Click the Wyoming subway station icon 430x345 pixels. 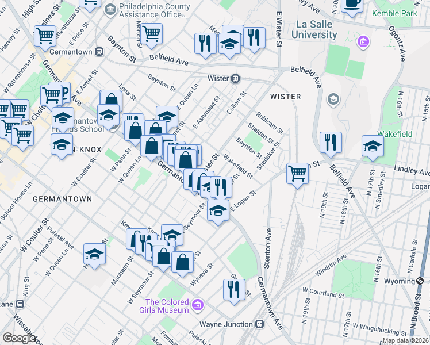pos(420,281)
